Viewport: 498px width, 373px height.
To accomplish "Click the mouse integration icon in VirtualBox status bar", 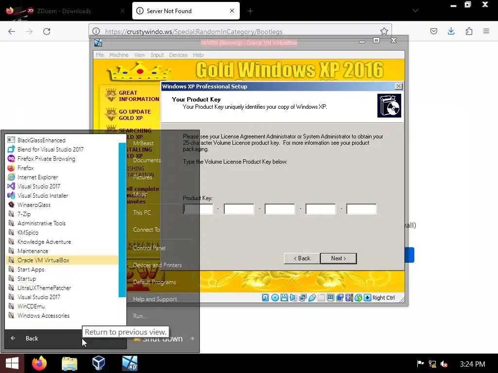I will tap(358, 298).
